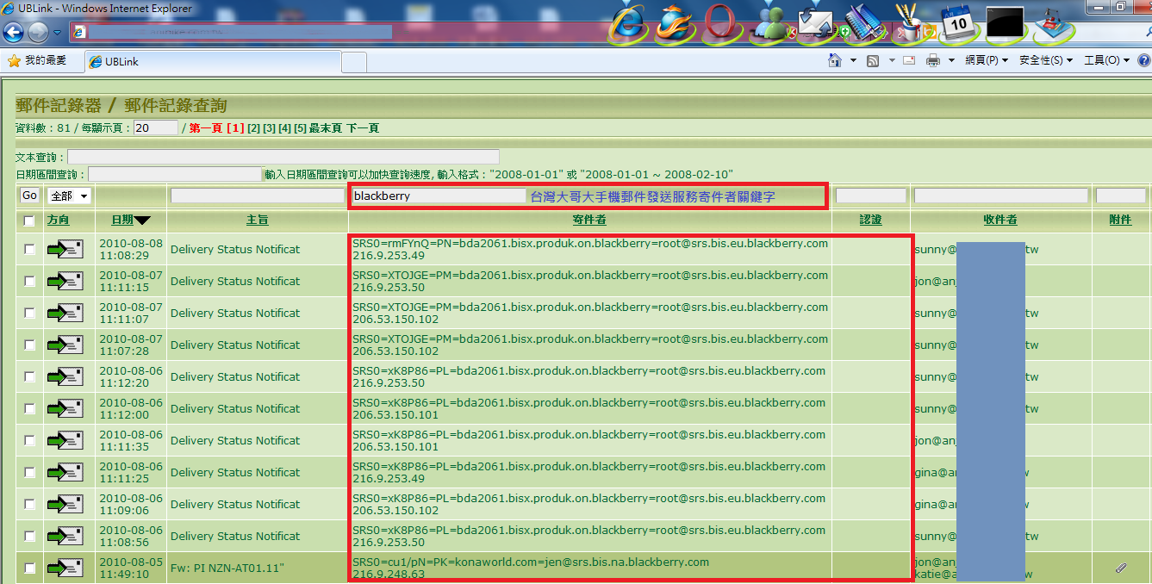Check the box for the 2010-08-07 11:07:28 mail
Screen dimensions: 1152x584
coord(29,345)
